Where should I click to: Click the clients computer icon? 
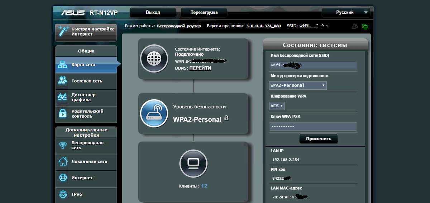193,163
